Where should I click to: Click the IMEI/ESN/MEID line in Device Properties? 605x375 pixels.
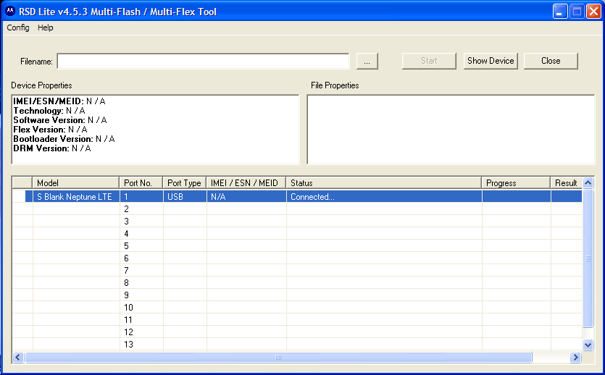click(59, 101)
